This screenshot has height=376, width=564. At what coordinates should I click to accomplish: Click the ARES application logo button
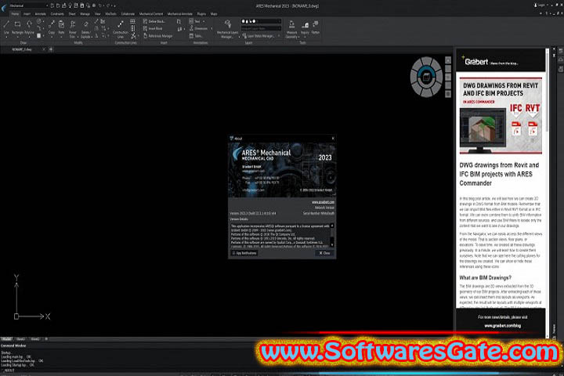click(4, 7)
